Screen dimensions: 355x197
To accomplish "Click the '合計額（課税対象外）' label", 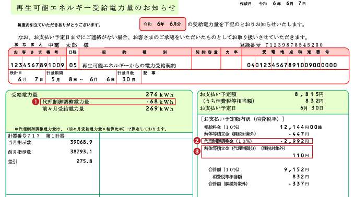I will point(228,184).
